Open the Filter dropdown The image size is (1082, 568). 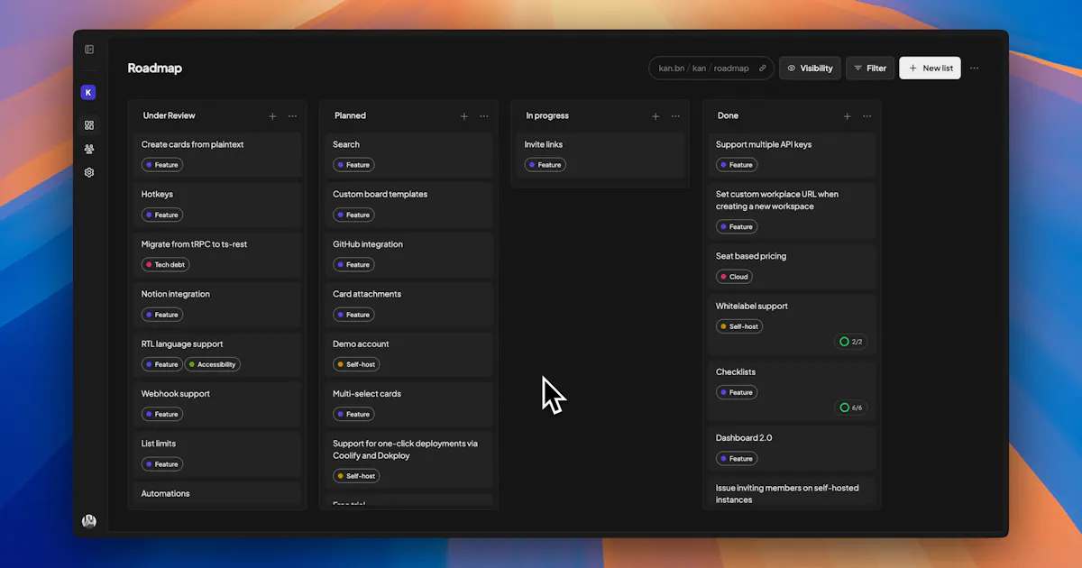870,69
